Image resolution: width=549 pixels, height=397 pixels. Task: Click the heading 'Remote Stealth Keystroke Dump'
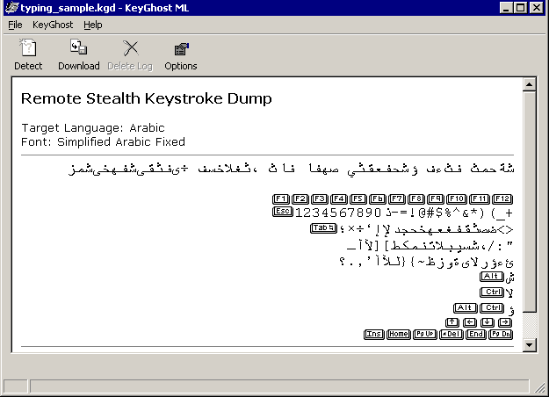tap(147, 98)
